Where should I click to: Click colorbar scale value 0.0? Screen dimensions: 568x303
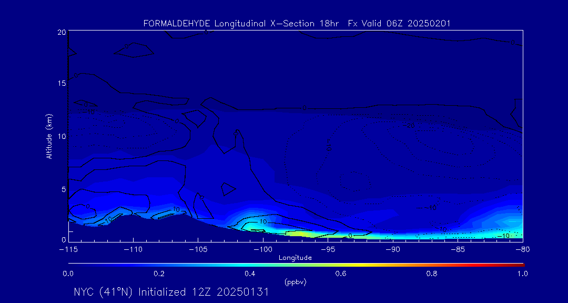pyautogui.click(x=68, y=274)
